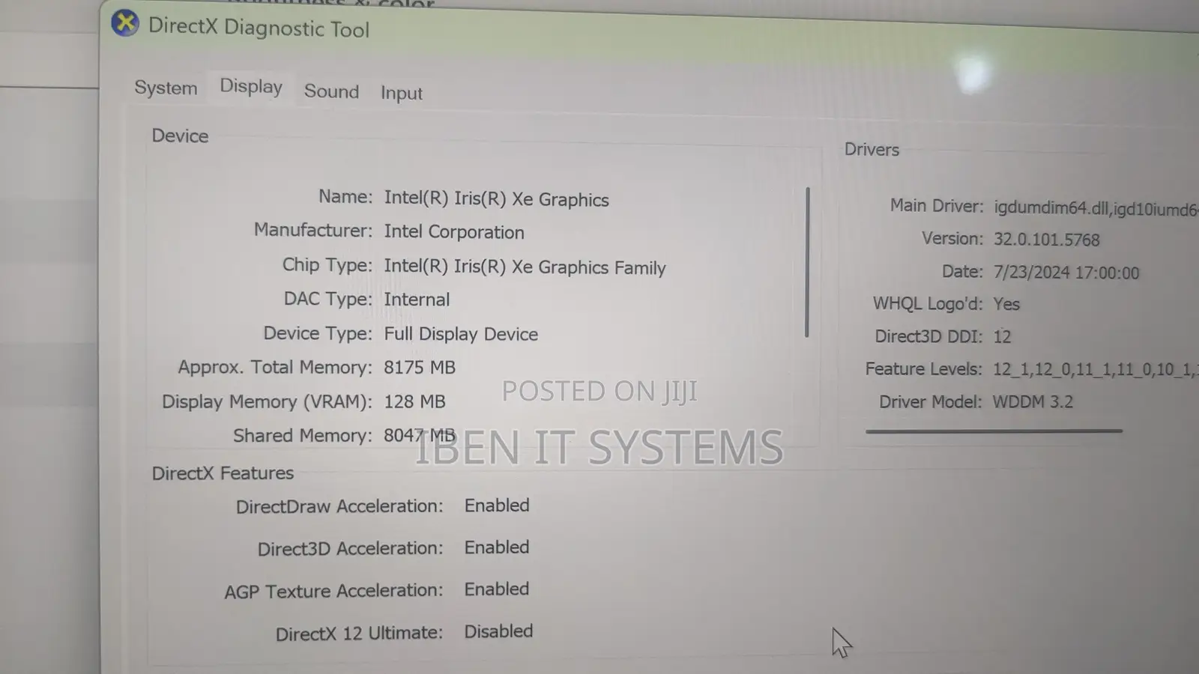
Task: Click the Device group heading
Action: tap(180, 136)
